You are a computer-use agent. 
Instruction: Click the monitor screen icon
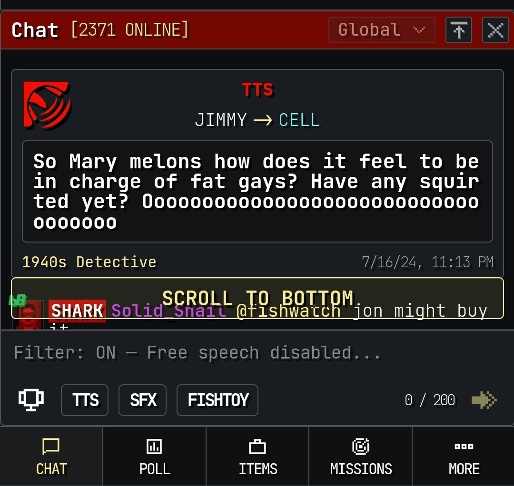point(31,400)
